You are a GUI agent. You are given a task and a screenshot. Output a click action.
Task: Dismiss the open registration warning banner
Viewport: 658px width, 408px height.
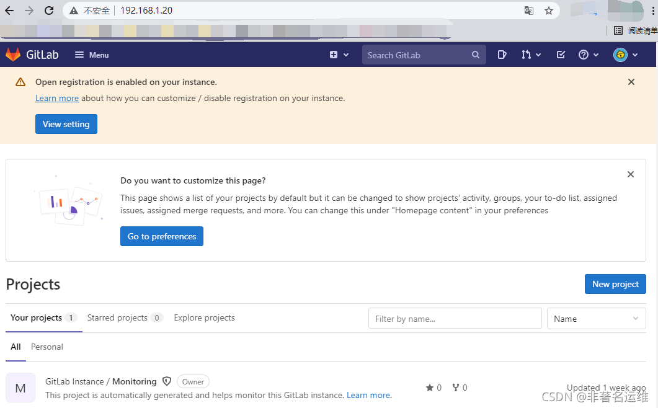[631, 82]
